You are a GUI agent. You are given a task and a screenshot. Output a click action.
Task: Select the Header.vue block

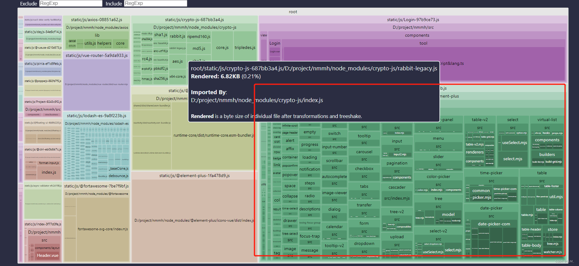(48, 256)
